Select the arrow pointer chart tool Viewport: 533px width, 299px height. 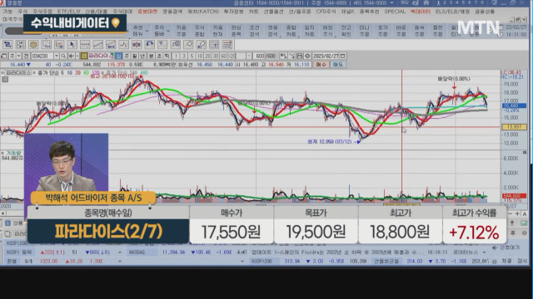point(72,44)
